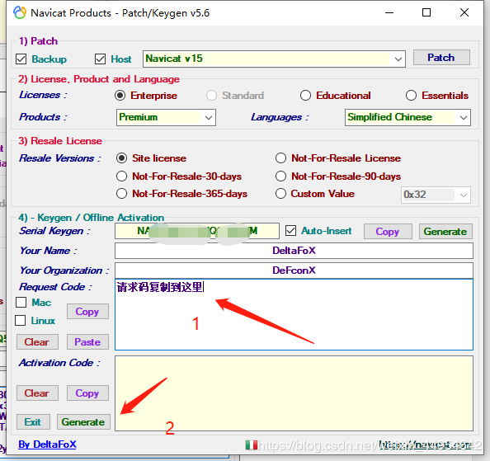Open the 0x32 custom value dropdown
This screenshot has height=461, width=490.
click(x=436, y=195)
